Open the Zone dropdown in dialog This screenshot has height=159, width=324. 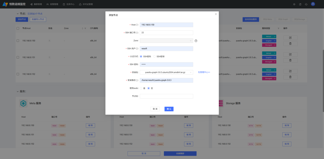pos(166,41)
